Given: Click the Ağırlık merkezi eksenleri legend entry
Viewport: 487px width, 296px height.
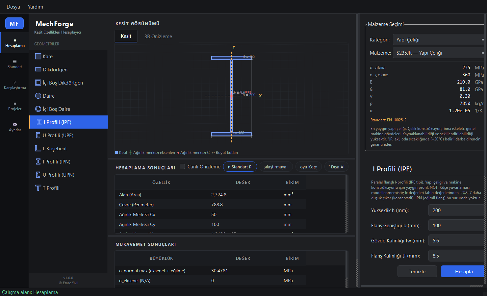Looking at the screenshot, I should tap(152, 153).
